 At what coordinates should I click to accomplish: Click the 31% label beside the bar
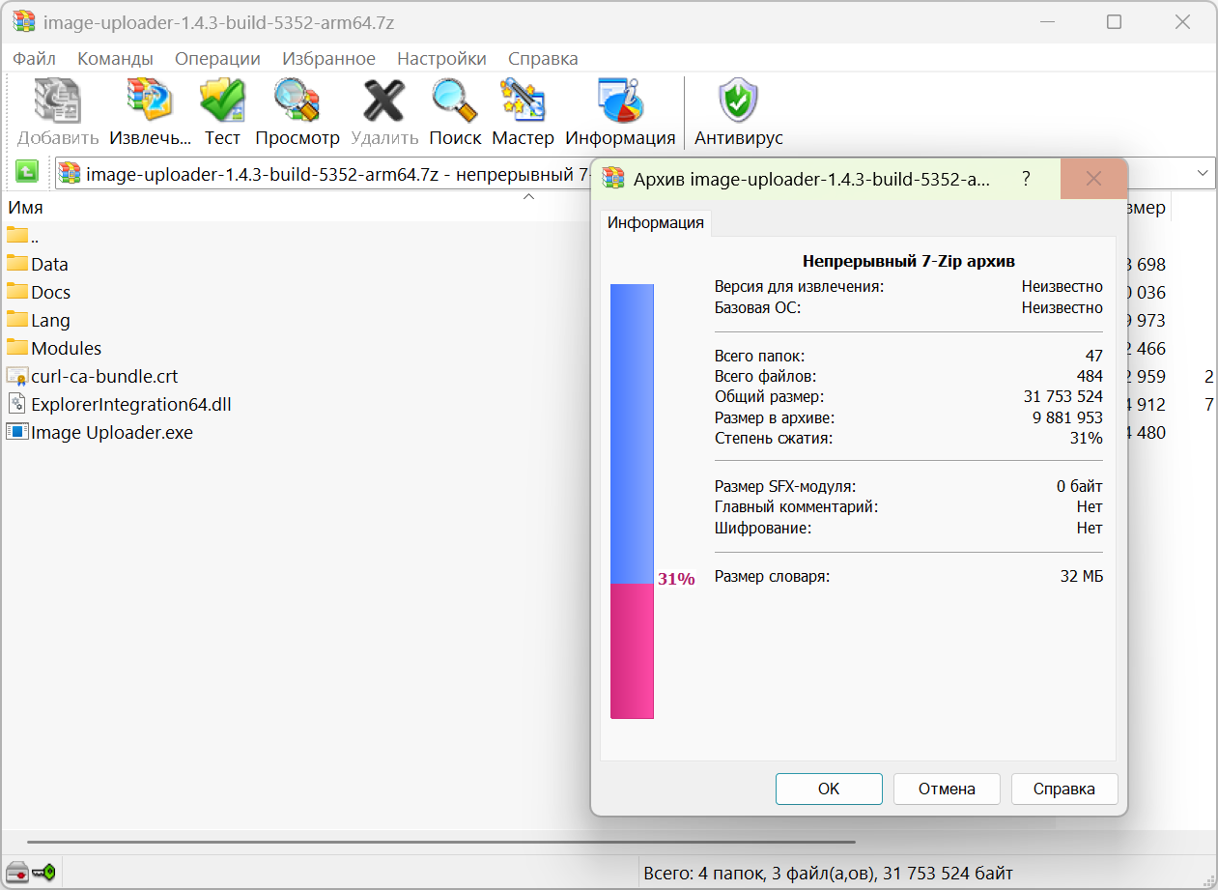click(676, 580)
